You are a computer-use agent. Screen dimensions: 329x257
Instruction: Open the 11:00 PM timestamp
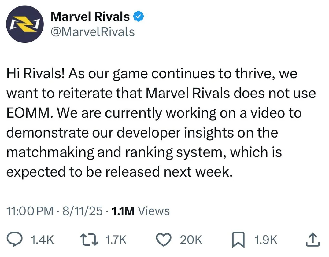tap(30, 211)
